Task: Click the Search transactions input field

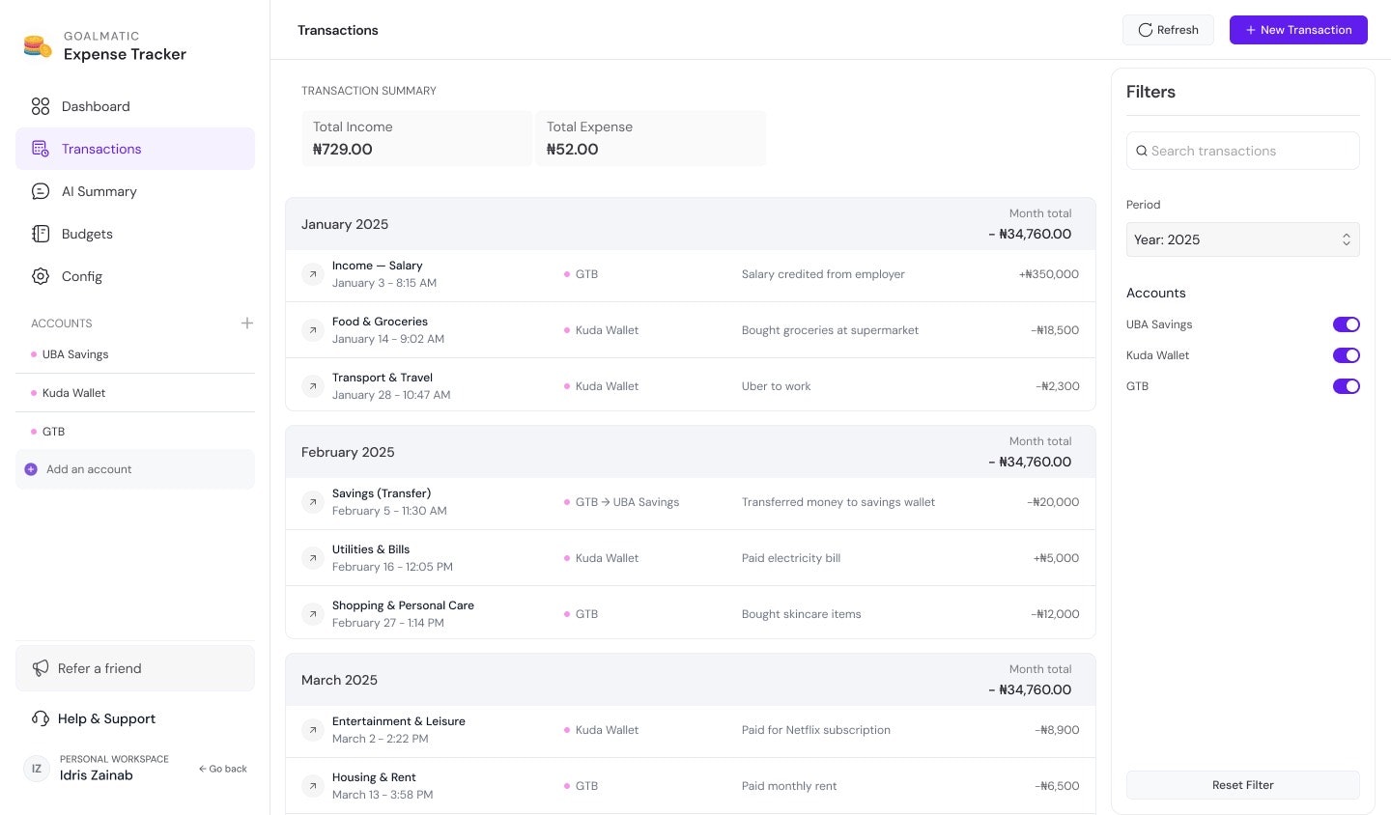Action: tap(1243, 151)
